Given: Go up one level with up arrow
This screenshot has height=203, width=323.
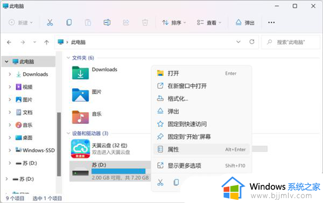Looking at the screenshot, I should pos(46,43).
